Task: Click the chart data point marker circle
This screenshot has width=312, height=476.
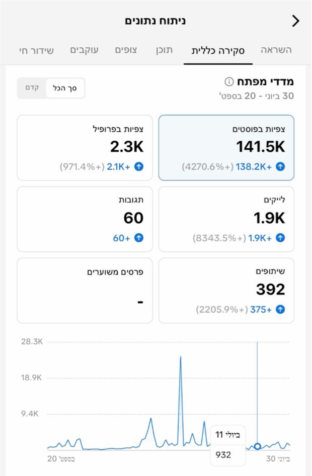Action: 257,446
